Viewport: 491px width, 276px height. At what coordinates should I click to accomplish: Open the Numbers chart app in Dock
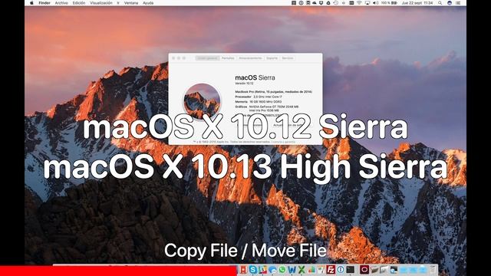[x=311, y=269]
